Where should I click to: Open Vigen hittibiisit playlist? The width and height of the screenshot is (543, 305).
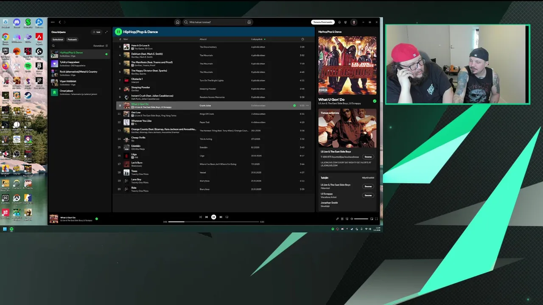pos(80,83)
